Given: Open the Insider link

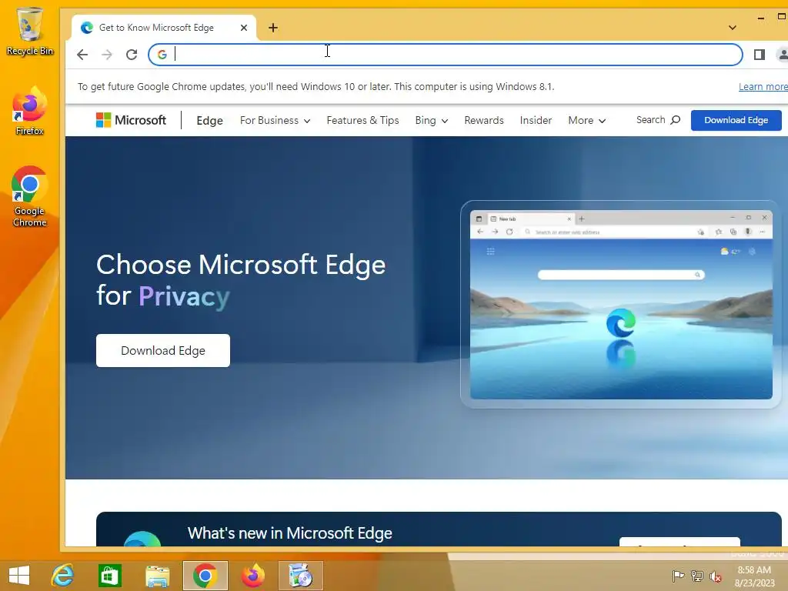Looking at the screenshot, I should coord(536,120).
